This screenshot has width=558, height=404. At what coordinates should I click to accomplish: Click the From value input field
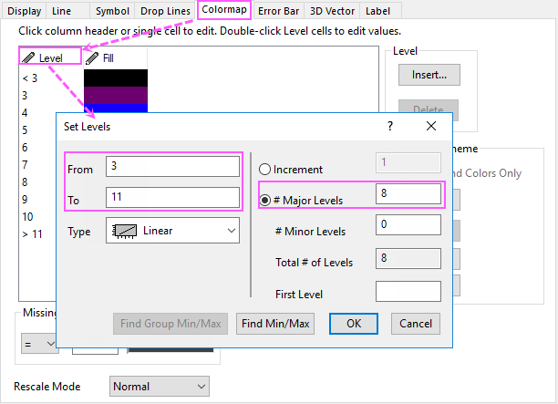pyautogui.click(x=172, y=166)
